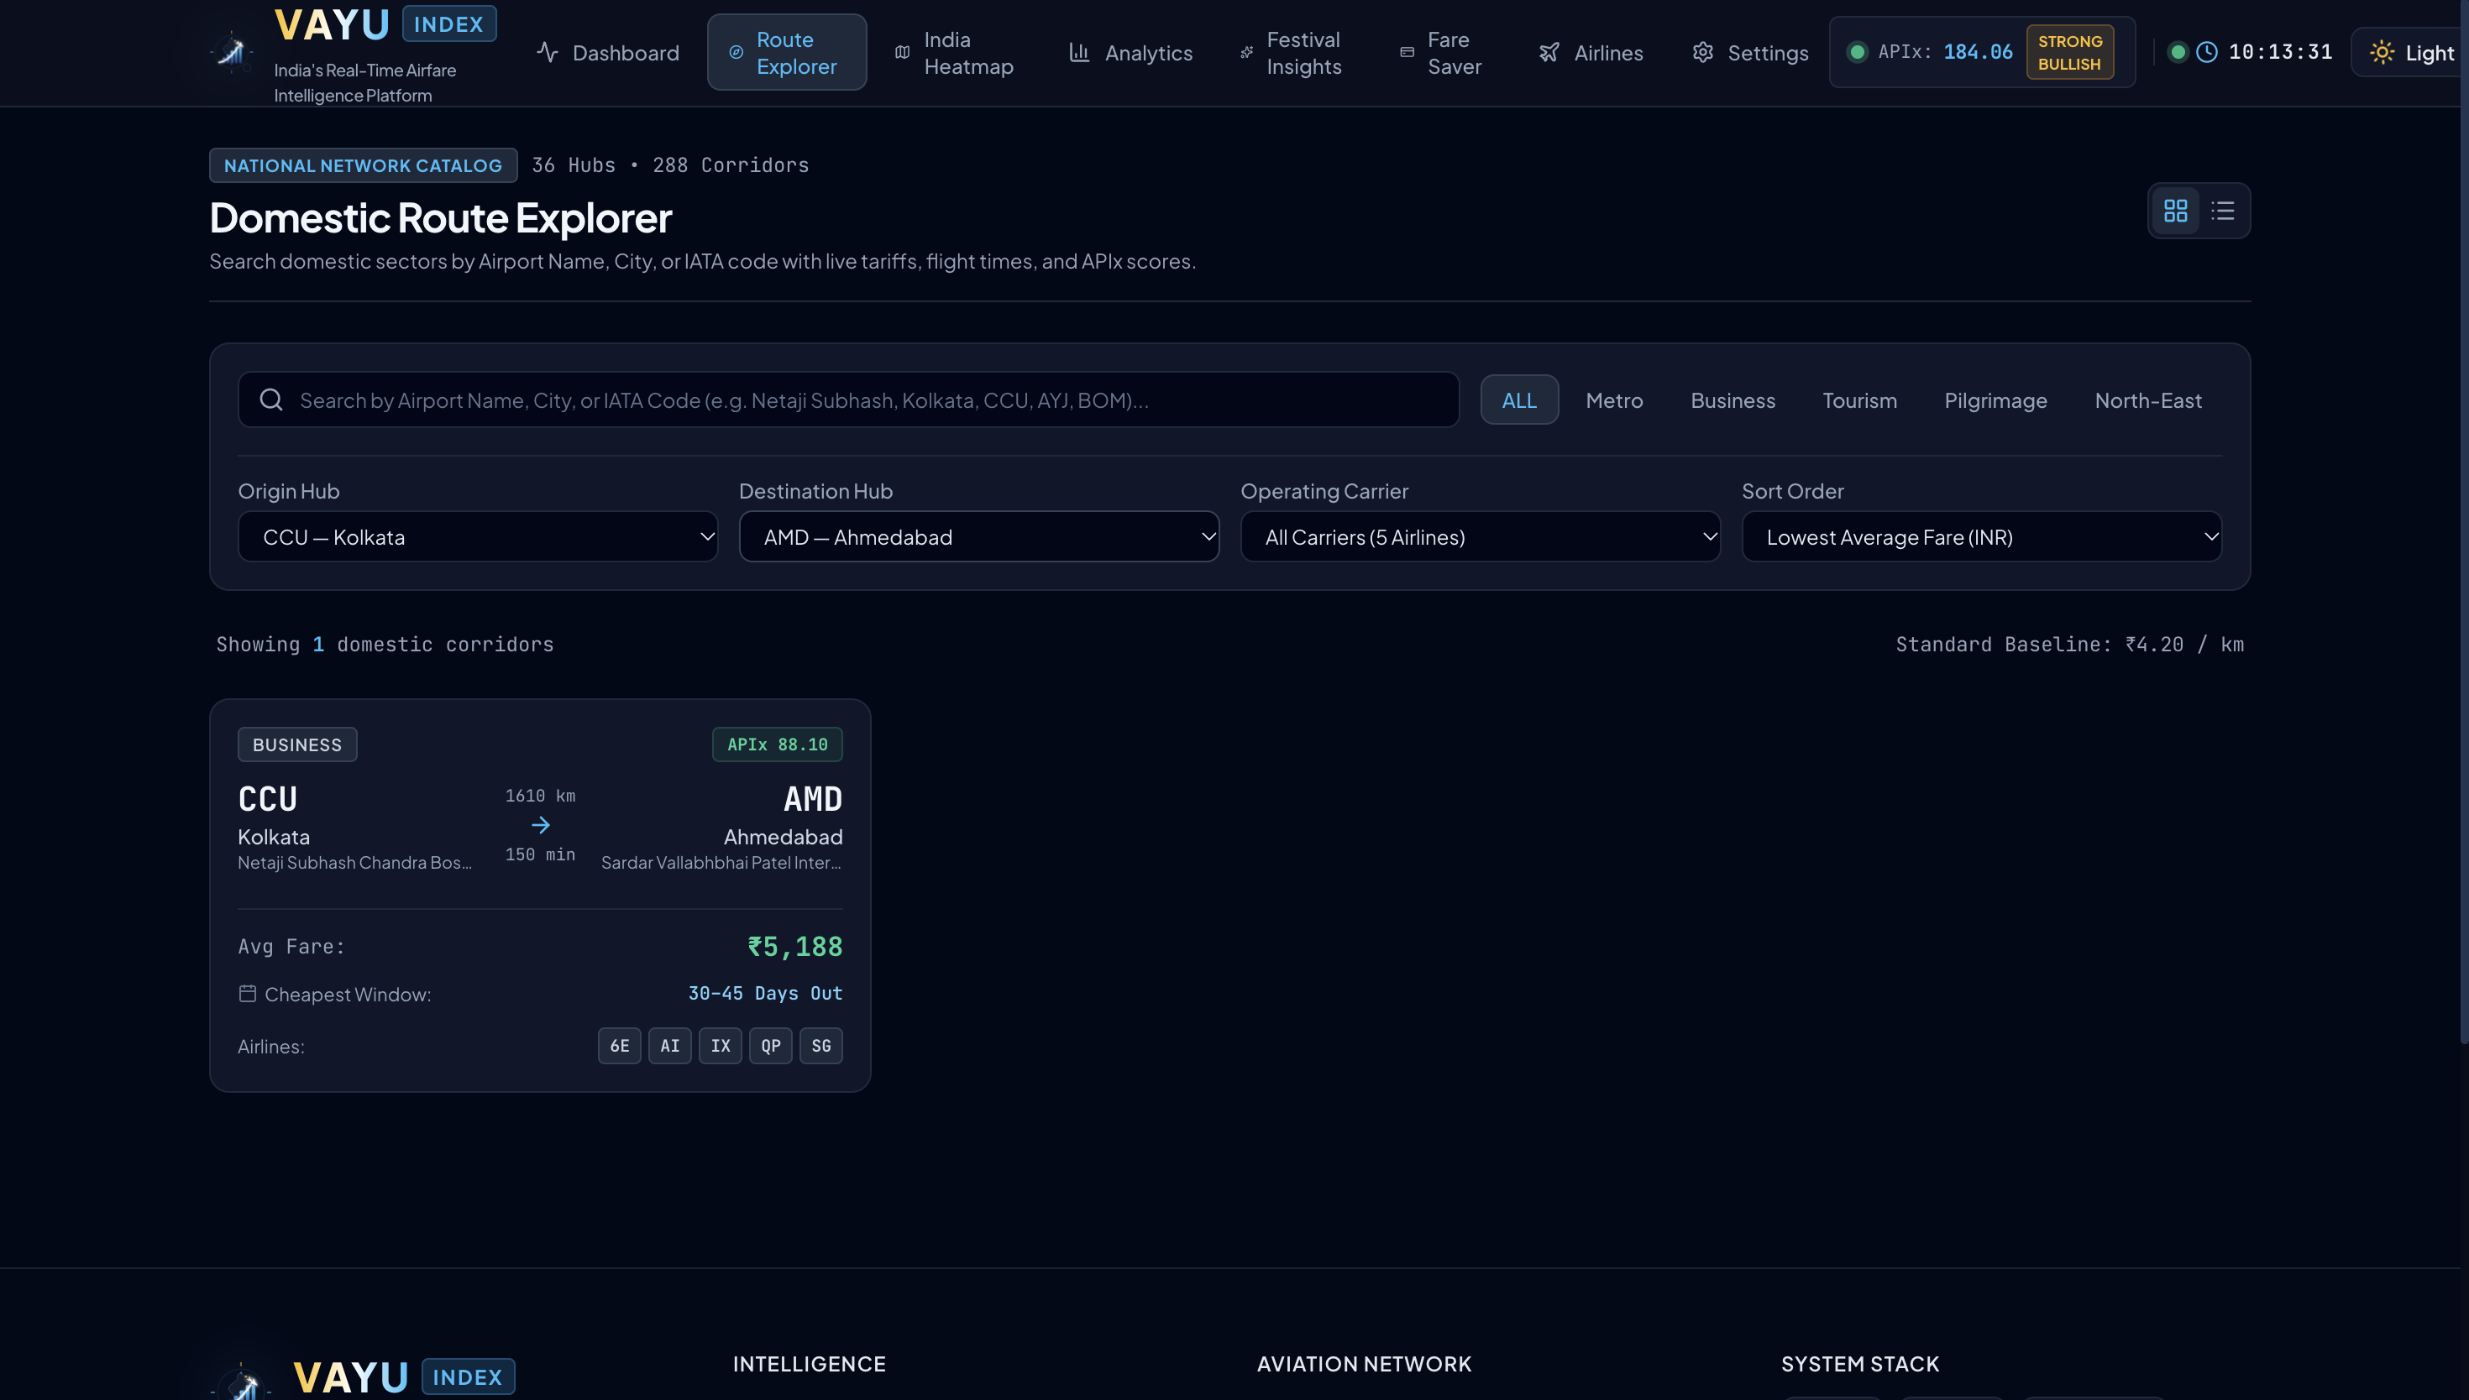Open the Origin Hub dropdown
The image size is (2469, 1400).
[478, 536]
